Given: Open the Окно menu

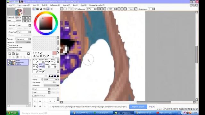Looking at the screenshot, I should (x=83, y=5).
